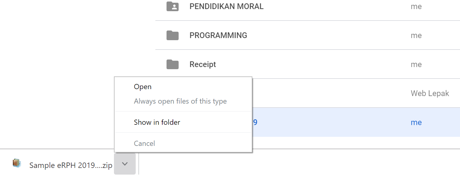Click Cancel in the download menu
Screen dimensions: 460x177
(x=144, y=143)
